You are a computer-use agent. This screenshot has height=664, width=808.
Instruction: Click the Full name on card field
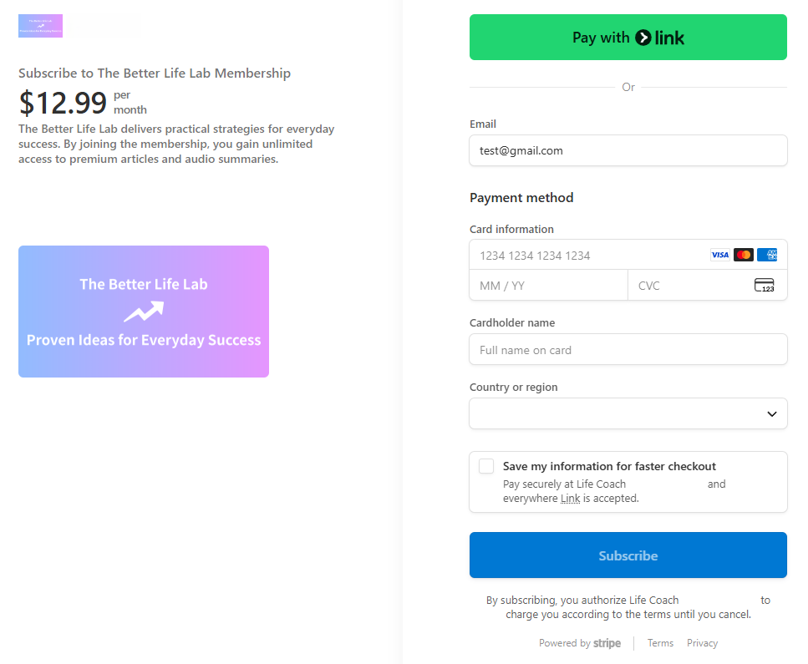coord(628,350)
